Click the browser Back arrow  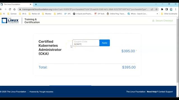(x=1, y=9)
